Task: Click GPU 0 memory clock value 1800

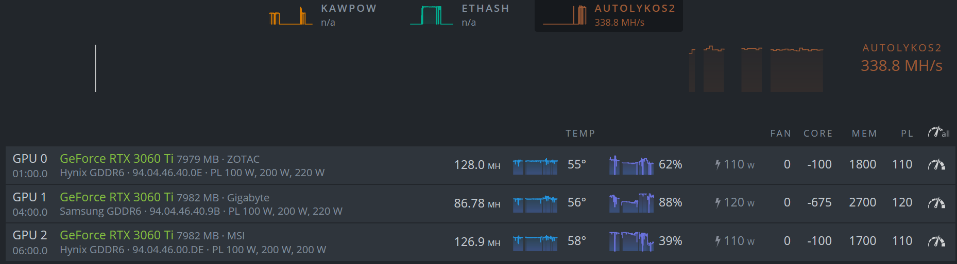Action: pyautogui.click(x=862, y=164)
